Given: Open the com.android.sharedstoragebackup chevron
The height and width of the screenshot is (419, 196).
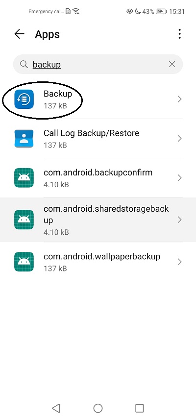Looking at the screenshot, I should [x=179, y=220].
